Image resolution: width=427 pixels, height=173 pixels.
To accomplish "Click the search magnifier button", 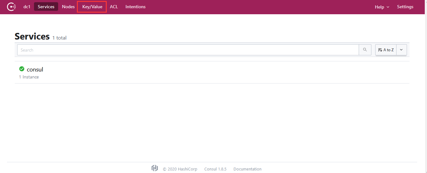I will (365, 50).
